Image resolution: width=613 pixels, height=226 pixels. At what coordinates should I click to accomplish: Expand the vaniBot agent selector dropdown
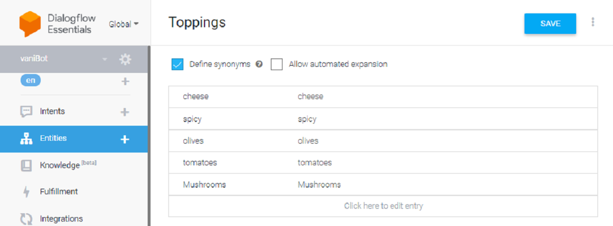click(104, 59)
